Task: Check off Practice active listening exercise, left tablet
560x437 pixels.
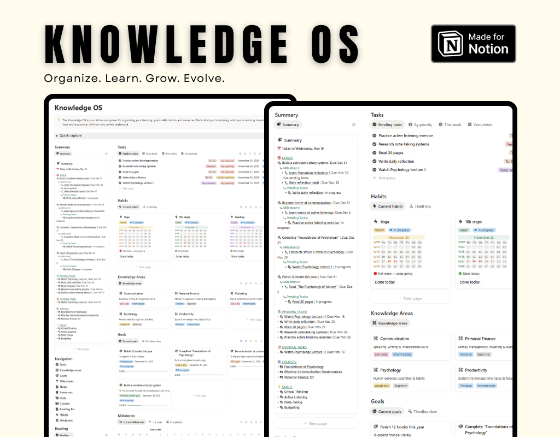Action: [x=120, y=161]
